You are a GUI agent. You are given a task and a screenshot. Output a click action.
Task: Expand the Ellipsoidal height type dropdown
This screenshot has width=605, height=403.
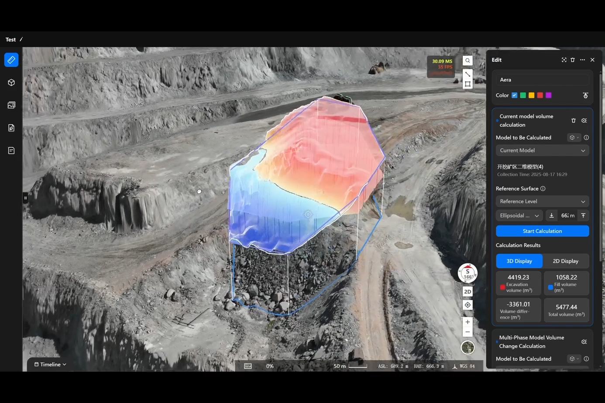(x=519, y=215)
